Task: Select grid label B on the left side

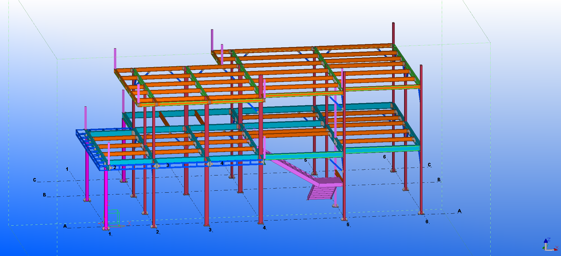Action: (x=44, y=195)
